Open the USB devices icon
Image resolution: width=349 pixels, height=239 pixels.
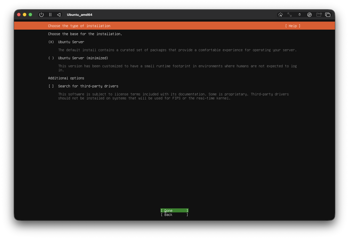299,15
